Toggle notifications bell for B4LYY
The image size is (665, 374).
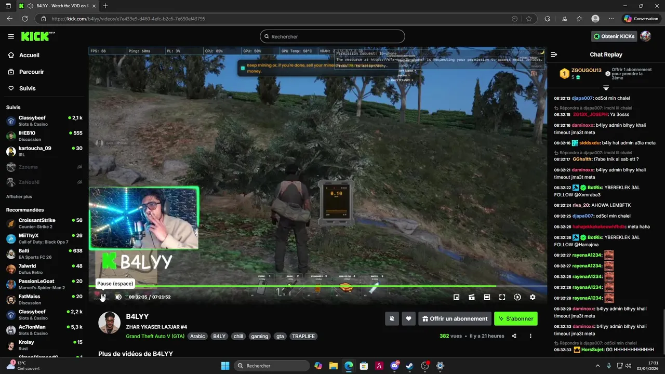392,319
